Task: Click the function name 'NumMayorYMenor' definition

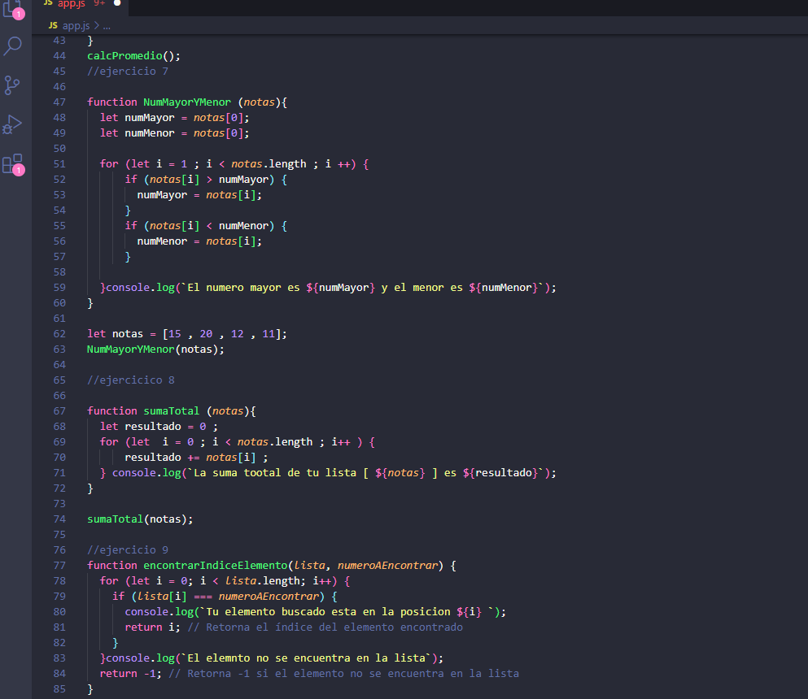Action: (x=187, y=102)
